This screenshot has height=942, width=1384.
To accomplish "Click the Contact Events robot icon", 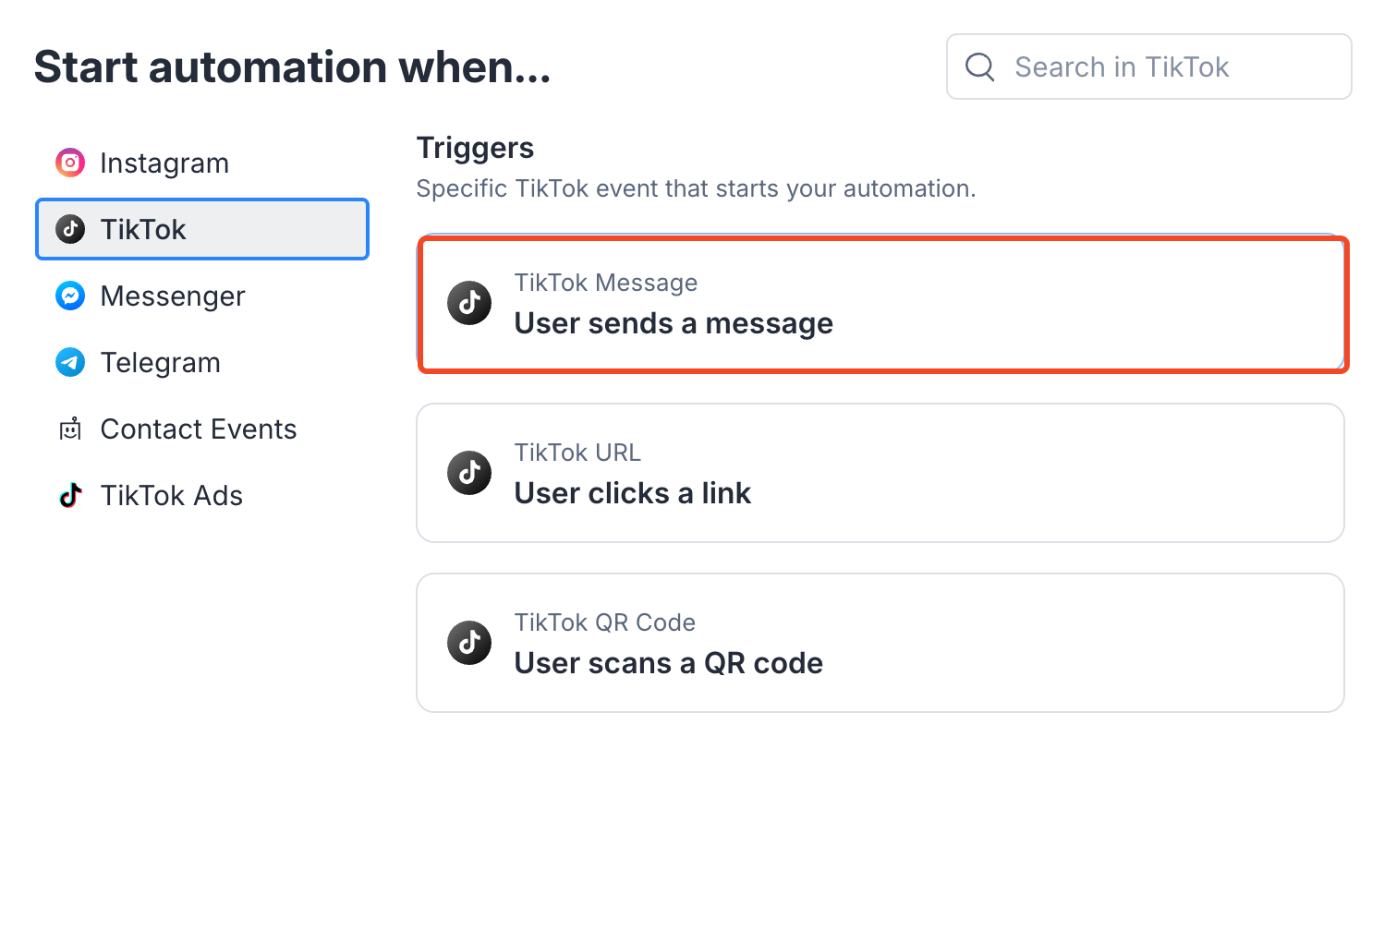I will tap(70, 429).
